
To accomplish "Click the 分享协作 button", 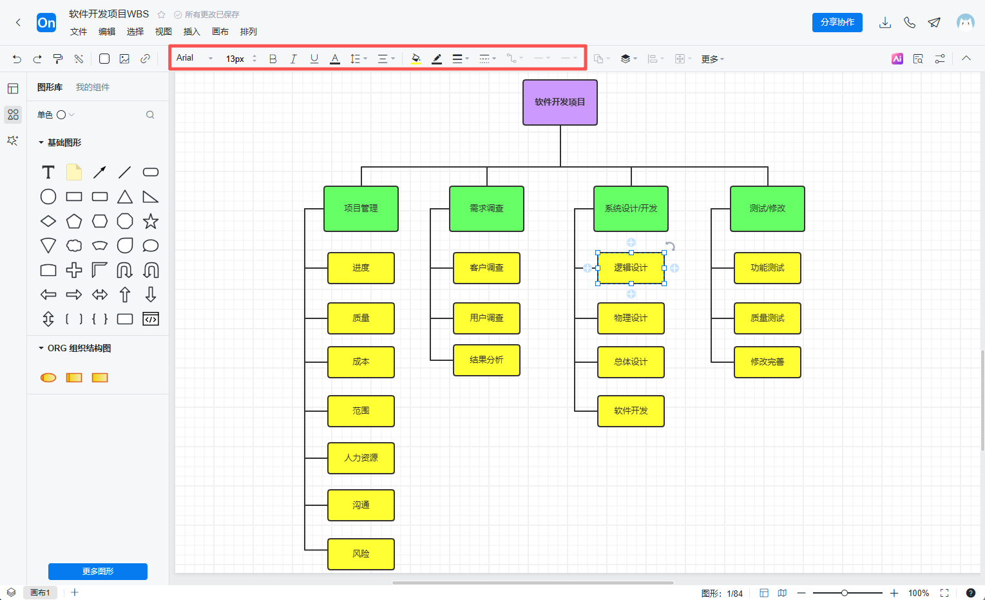I will [x=837, y=22].
